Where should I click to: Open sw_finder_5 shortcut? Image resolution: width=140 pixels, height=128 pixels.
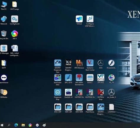click(111, 94)
